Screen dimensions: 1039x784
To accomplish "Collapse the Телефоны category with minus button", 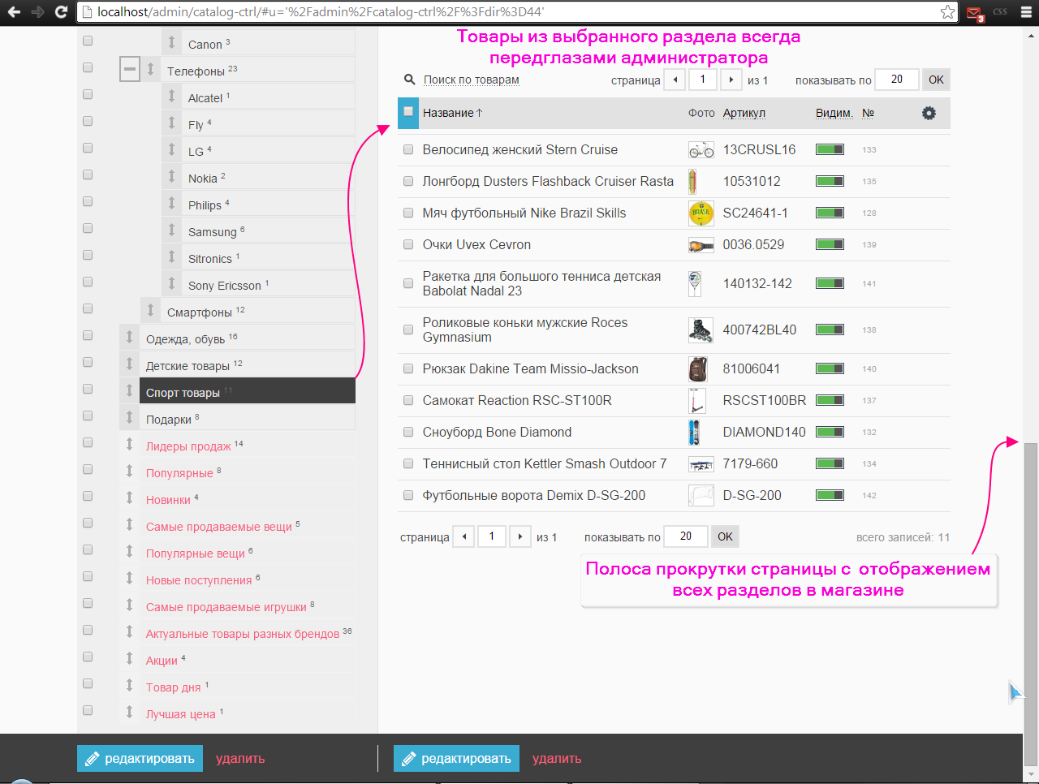I will [130, 69].
